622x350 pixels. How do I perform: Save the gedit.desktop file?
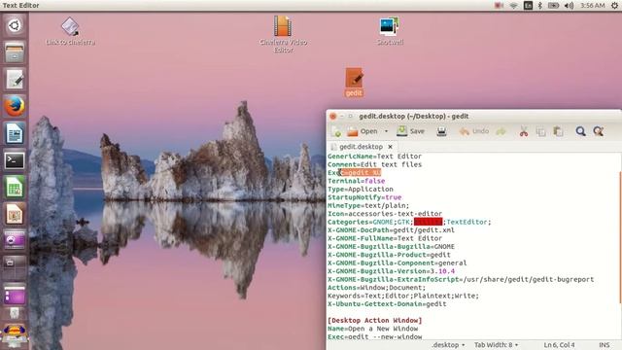tap(410, 131)
